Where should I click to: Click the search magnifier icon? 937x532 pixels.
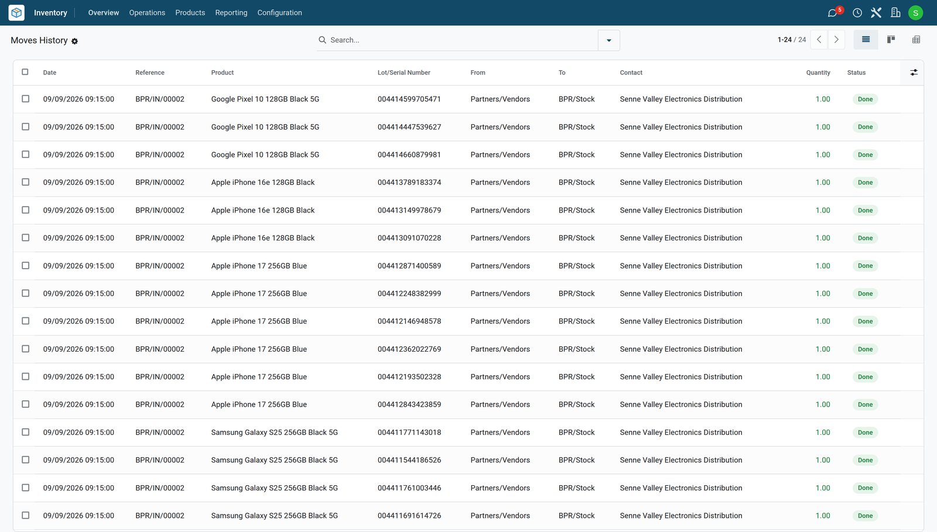coord(322,40)
